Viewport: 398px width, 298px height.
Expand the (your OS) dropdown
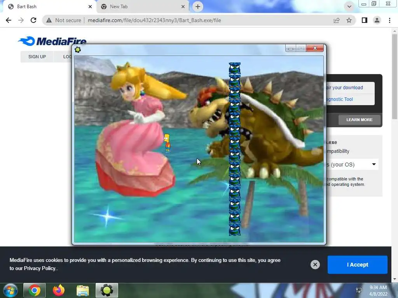click(x=351, y=165)
